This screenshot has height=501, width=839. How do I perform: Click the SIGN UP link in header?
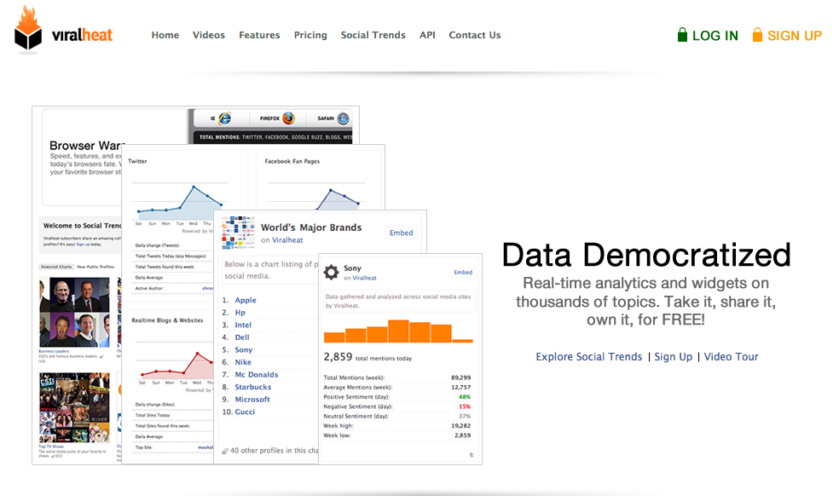795,36
